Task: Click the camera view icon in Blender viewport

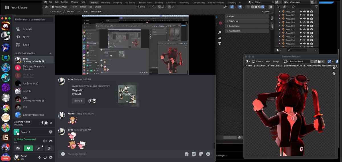Action: 220,43
